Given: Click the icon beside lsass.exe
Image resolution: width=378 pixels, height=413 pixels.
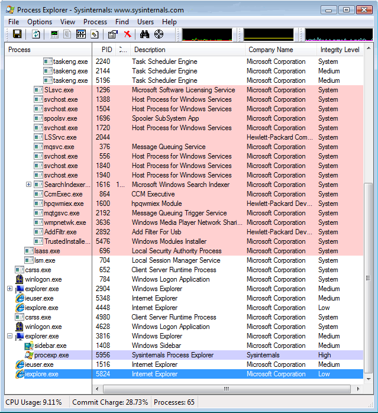Looking at the screenshot, I should click(x=29, y=251).
